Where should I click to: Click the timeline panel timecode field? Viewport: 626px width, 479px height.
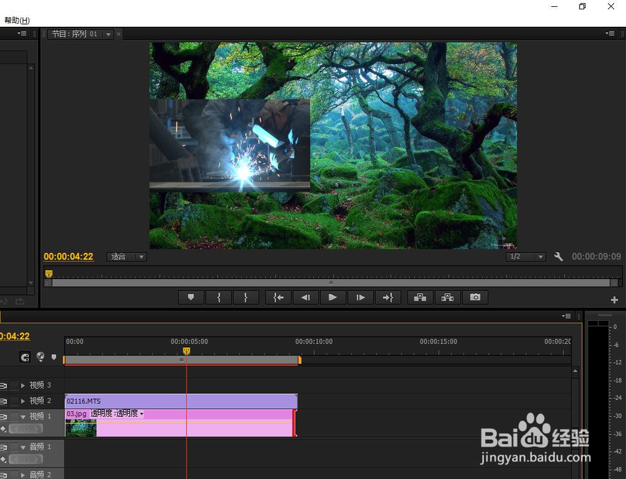pos(15,336)
